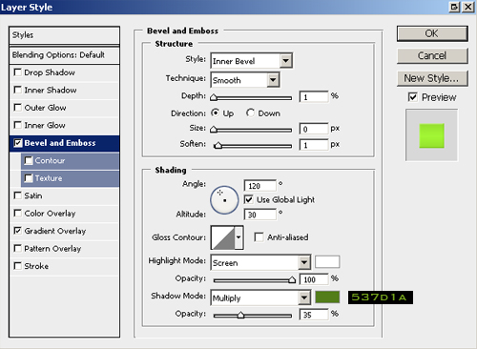
Task: Click the Size slider handle
Action: (214, 130)
